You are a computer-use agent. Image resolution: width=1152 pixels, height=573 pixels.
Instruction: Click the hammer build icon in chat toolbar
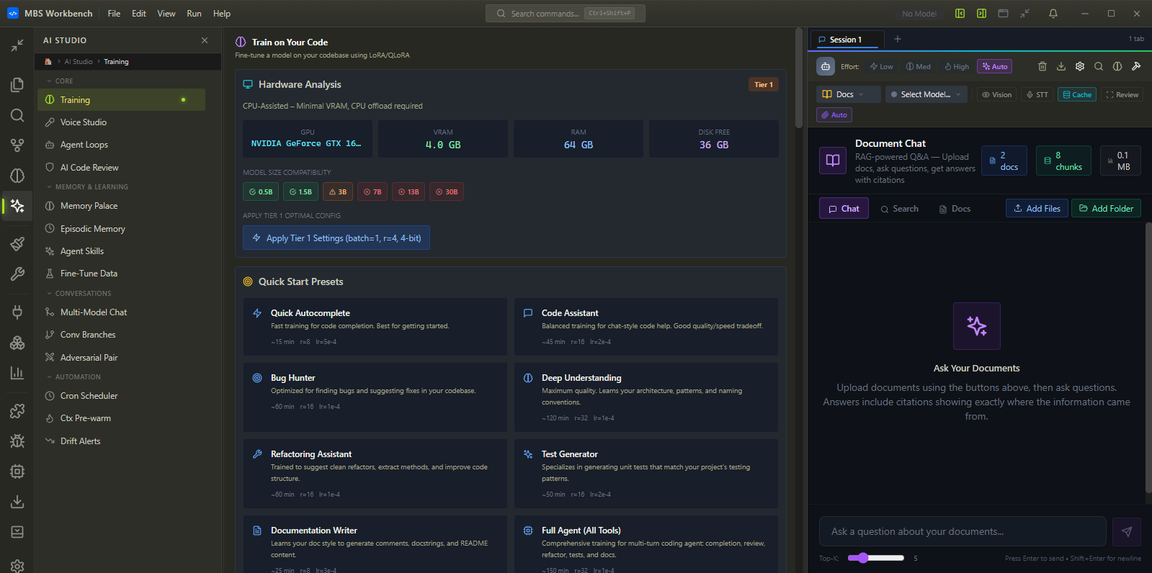click(1136, 66)
